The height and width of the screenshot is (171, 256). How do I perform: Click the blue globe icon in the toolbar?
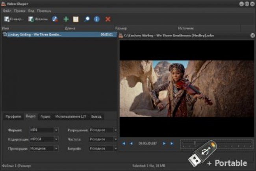[55, 19]
